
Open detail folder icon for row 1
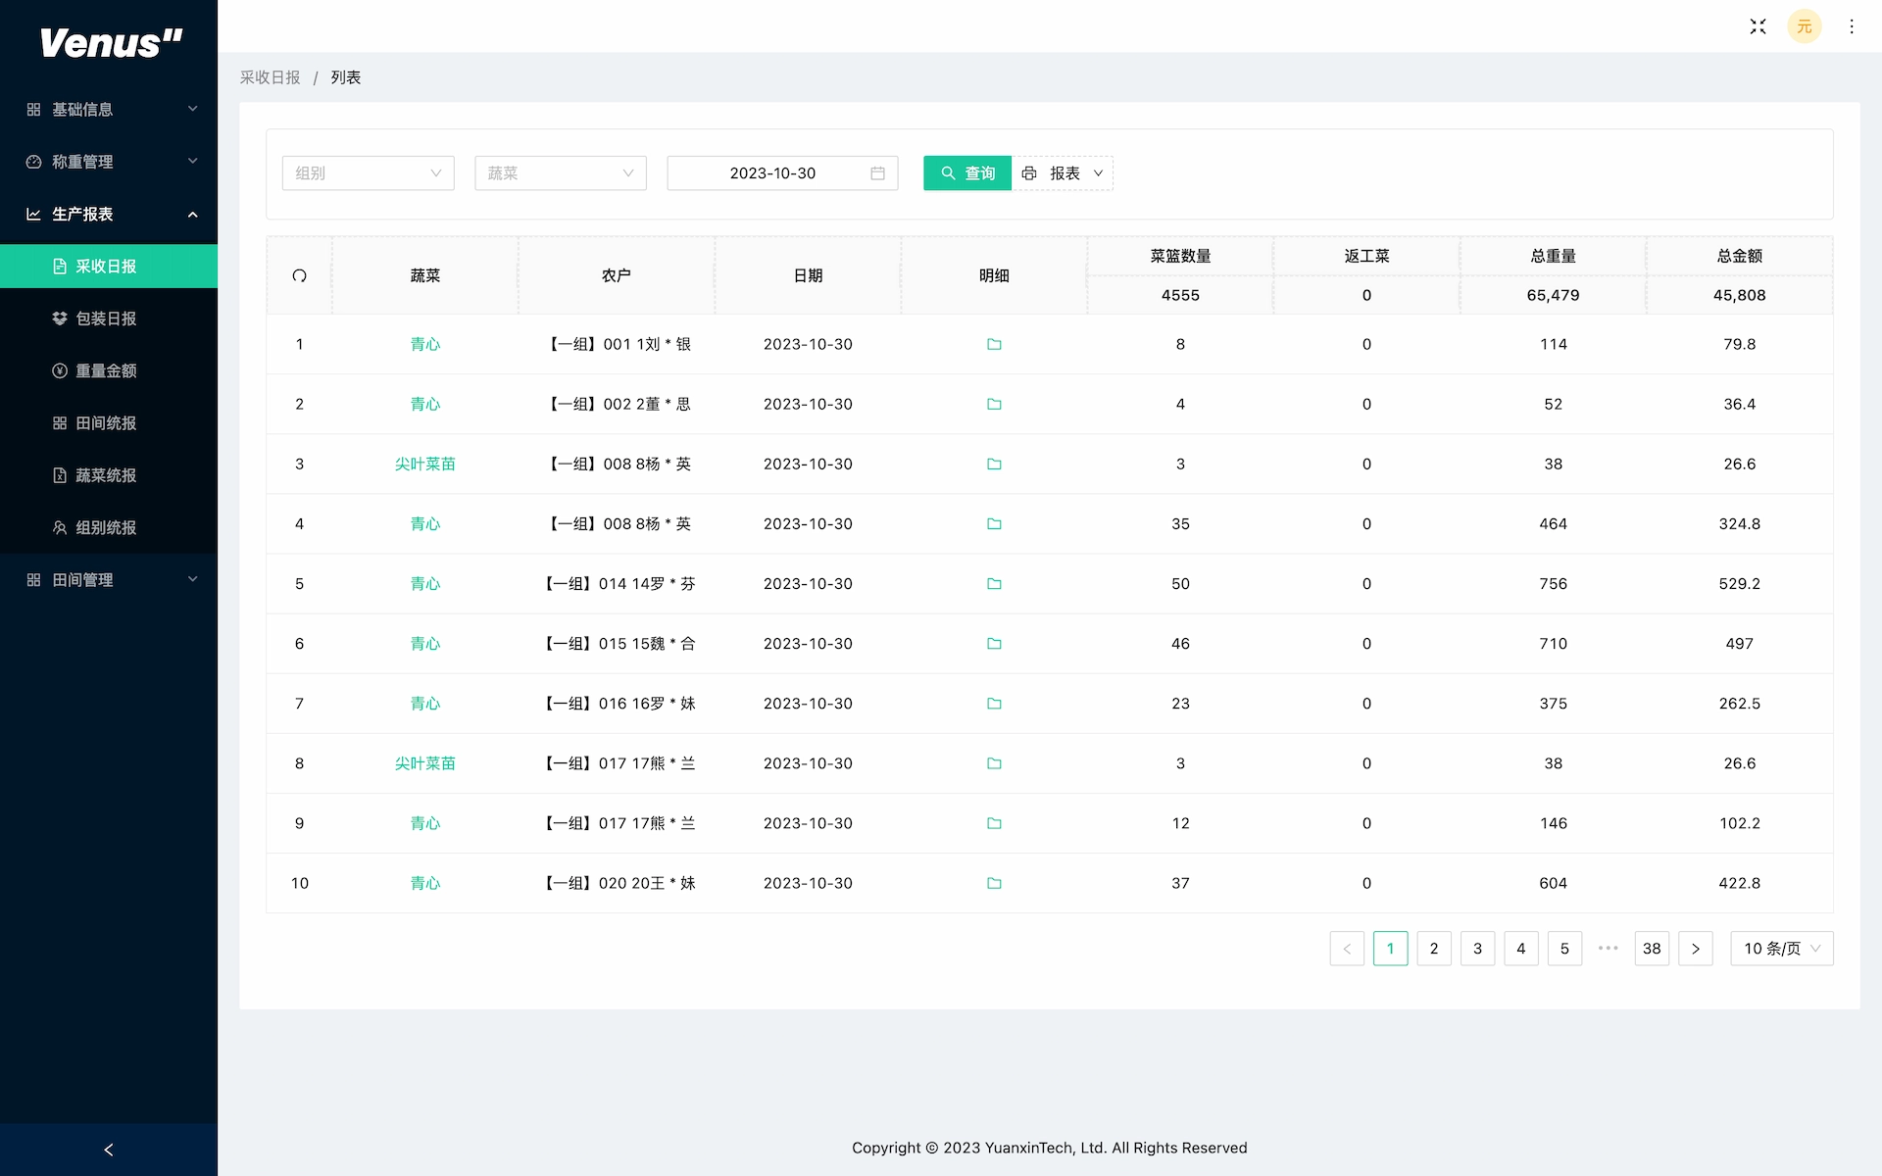click(x=994, y=344)
